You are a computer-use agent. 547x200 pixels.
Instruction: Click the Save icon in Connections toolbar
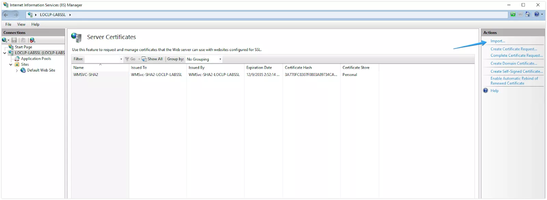point(14,40)
